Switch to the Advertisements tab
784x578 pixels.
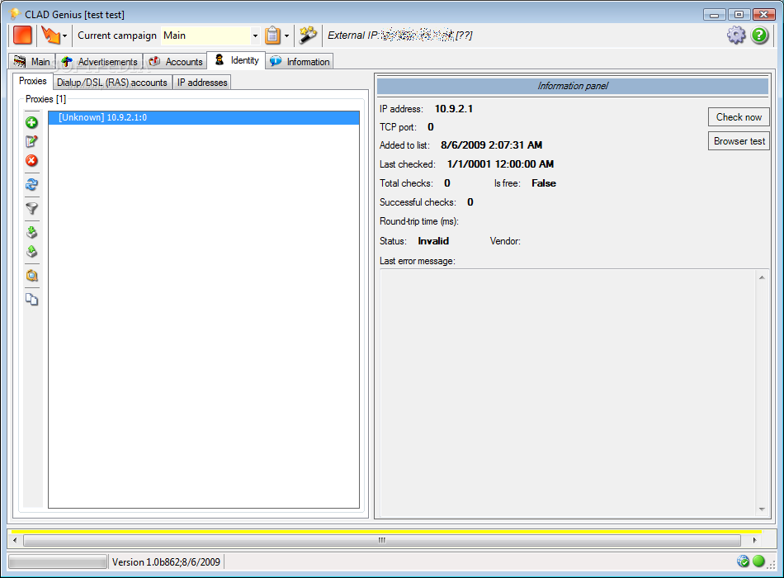pyautogui.click(x=100, y=62)
